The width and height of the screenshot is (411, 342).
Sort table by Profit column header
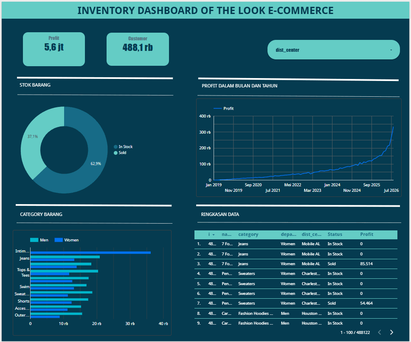click(x=366, y=234)
